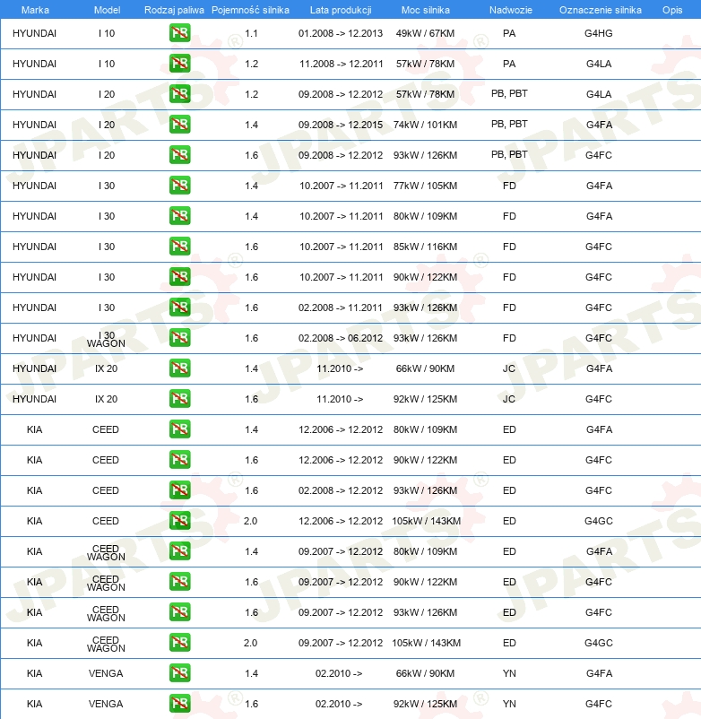The image size is (701, 719).
Task: Select 77kW / 105KM power value
Action: pos(425,186)
